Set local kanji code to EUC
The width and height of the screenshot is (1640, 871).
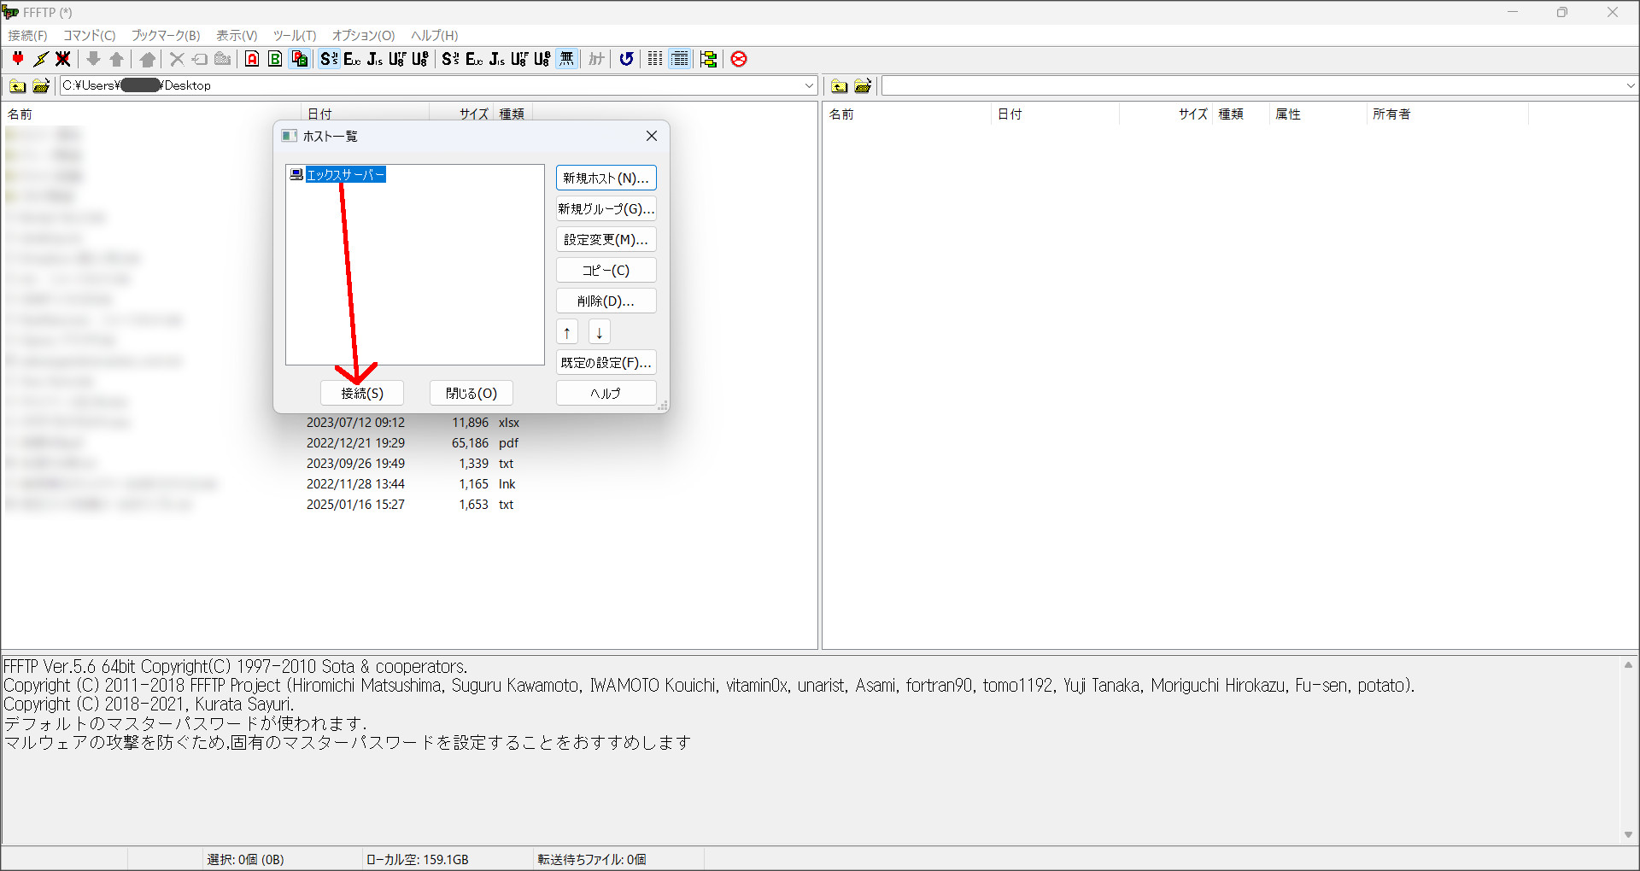click(474, 59)
